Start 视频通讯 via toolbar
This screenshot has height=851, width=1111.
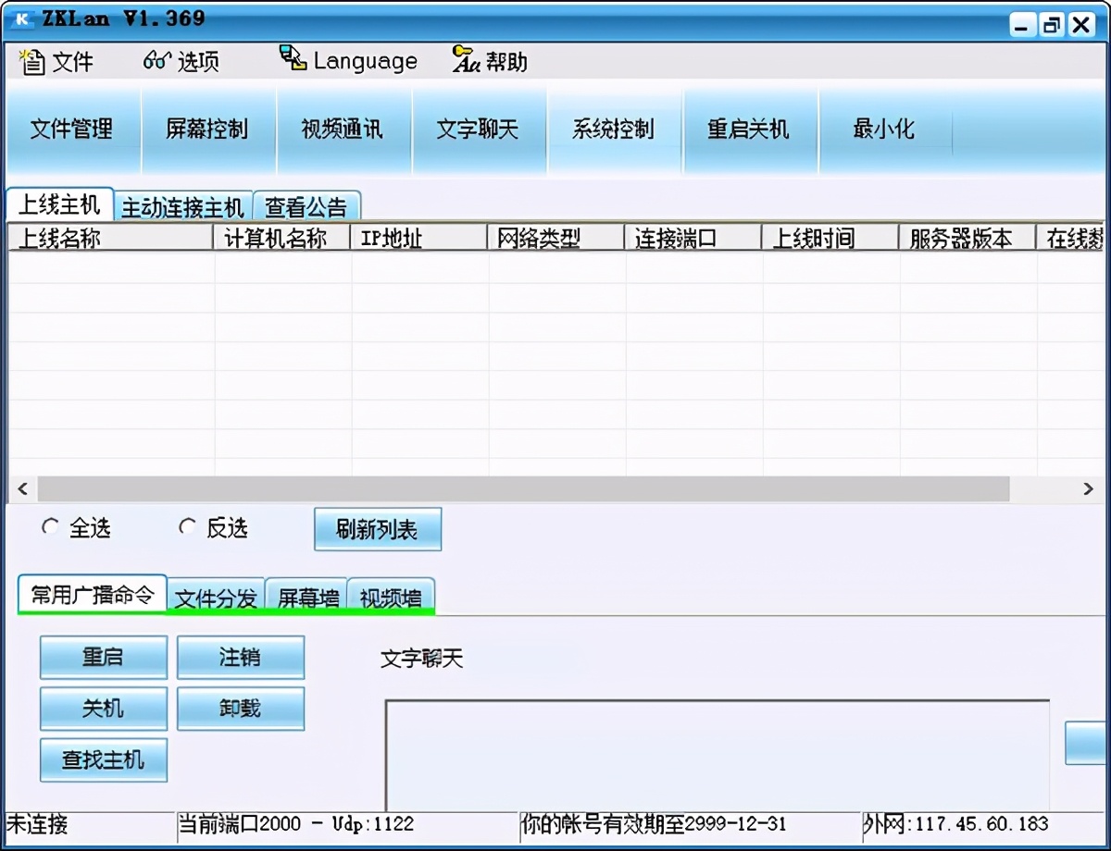[x=343, y=129]
